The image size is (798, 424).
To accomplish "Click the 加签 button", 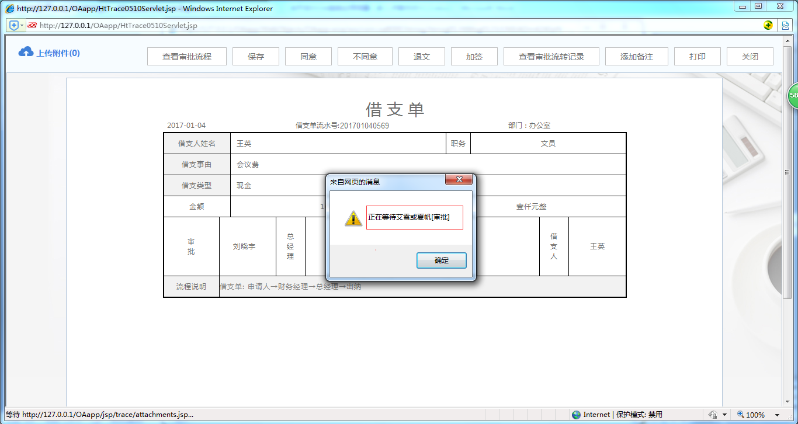I will (x=474, y=57).
